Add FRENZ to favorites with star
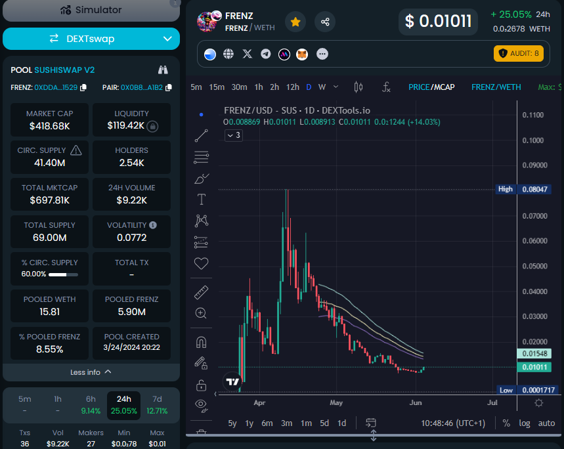The image size is (564, 449). [x=295, y=22]
